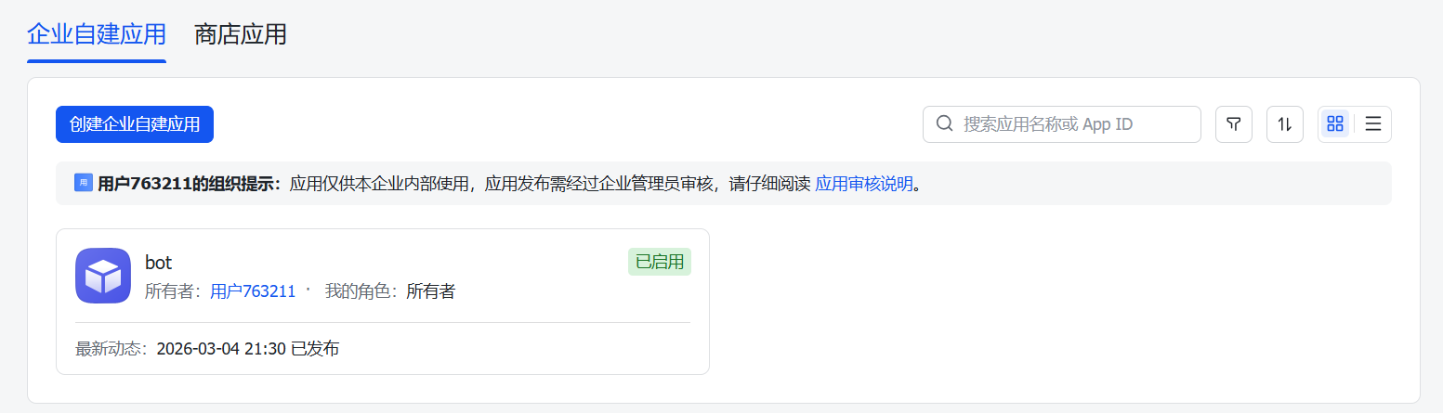Click the 已启用 status badge
Viewport: 1443px width, 413px height.
[660, 262]
